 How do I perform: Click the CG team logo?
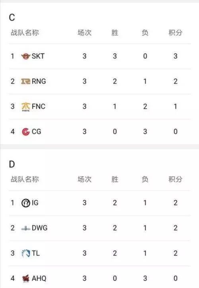pyautogui.click(x=25, y=131)
